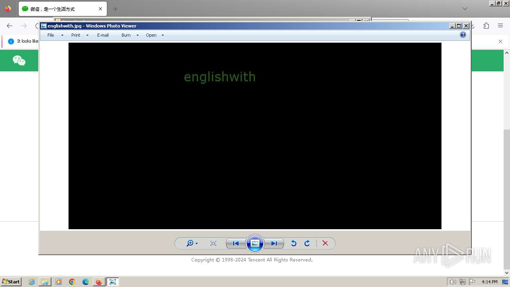510x287 pixels.
Task: Expand the Burn dropdown arrow
Action: 137,35
